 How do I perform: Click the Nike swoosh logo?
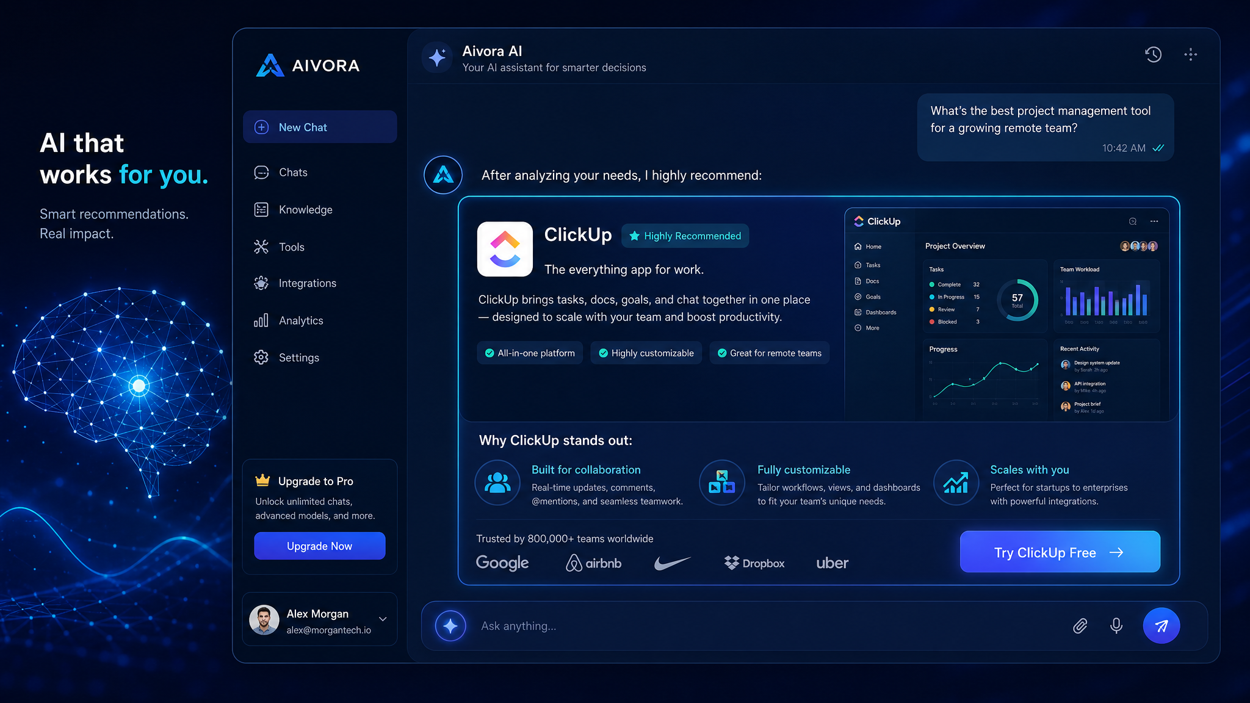672,563
